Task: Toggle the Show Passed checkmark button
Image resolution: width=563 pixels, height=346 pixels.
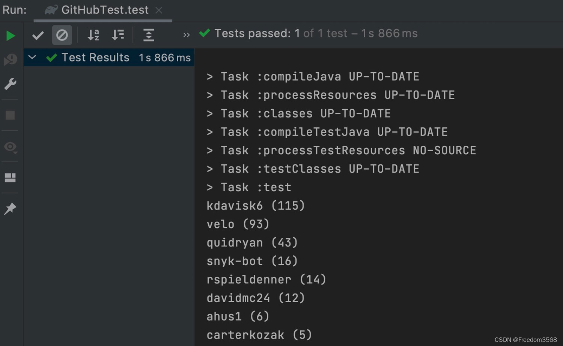Action: click(38, 36)
